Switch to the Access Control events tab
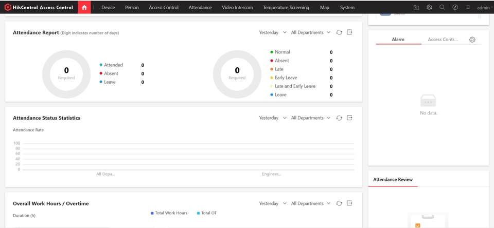This screenshot has height=228, width=494. click(443, 40)
